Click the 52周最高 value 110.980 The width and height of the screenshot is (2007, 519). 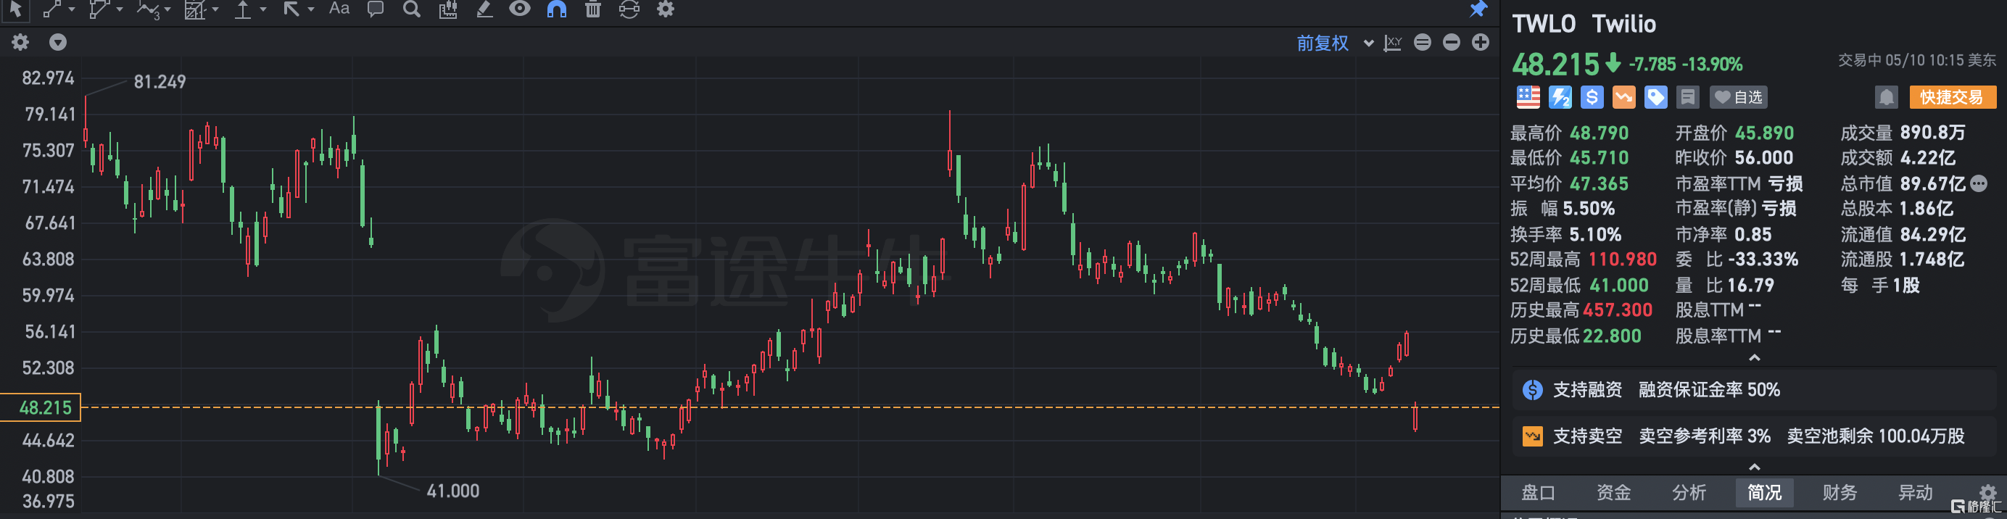[x=1622, y=259]
